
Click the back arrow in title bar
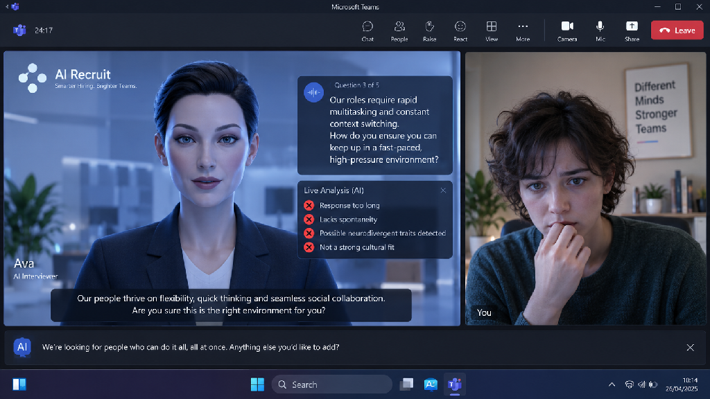click(x=7, y=6)
